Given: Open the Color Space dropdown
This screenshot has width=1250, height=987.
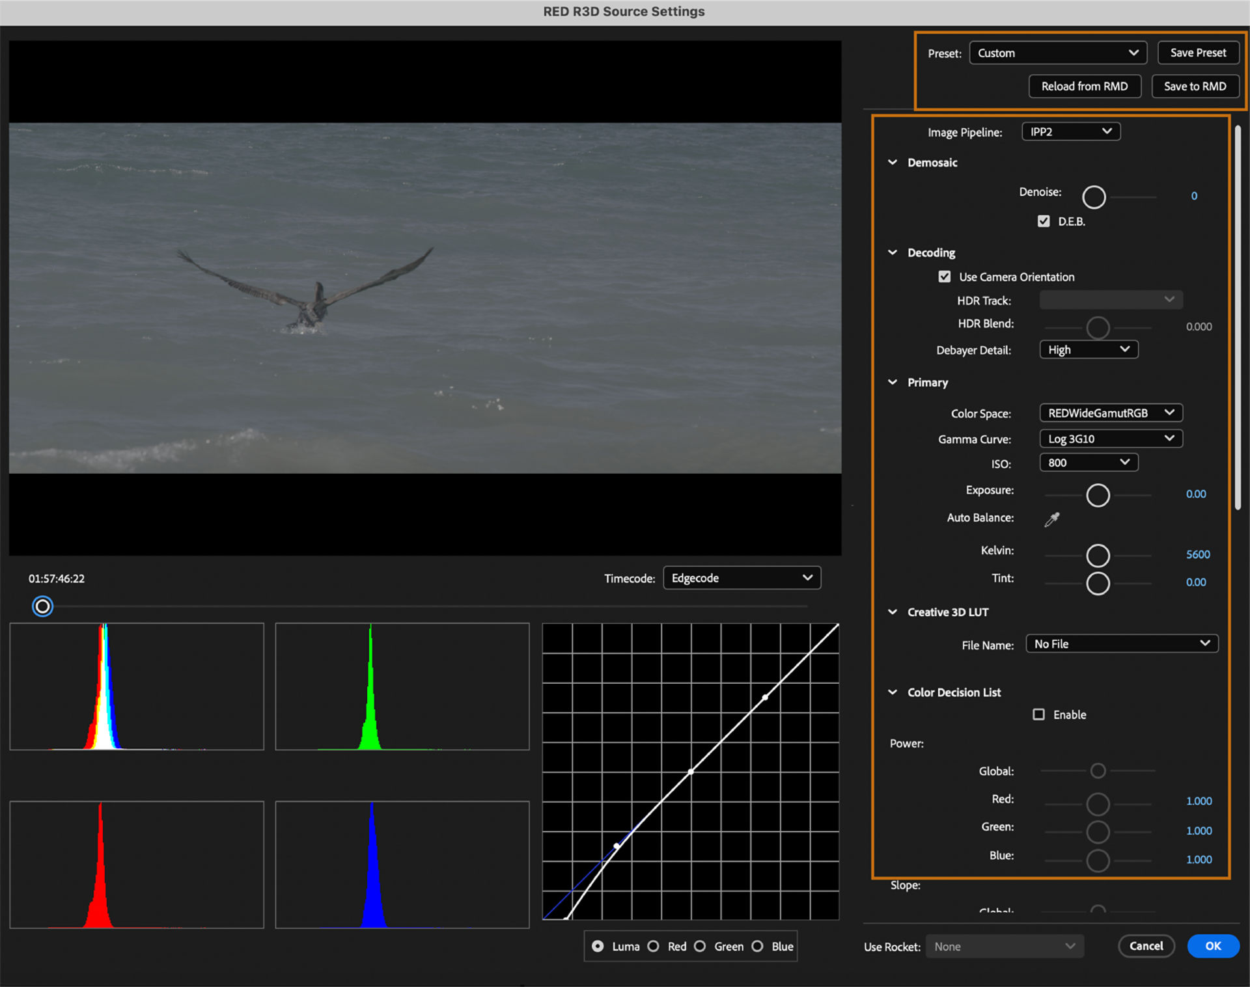Looking at the screenshot, I should 1111,413.
